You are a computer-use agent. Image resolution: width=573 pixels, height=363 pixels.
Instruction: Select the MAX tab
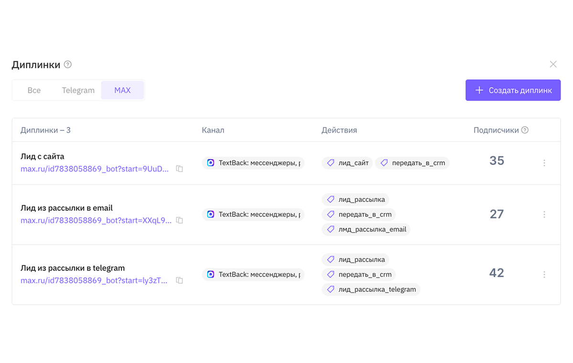[x=122, y=90]
